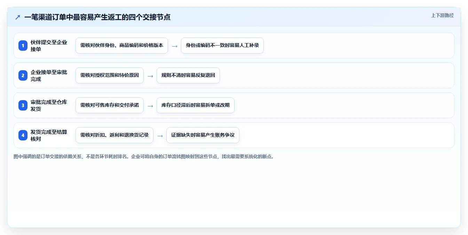Select the 发货完成至结算核对 step label

49,135
